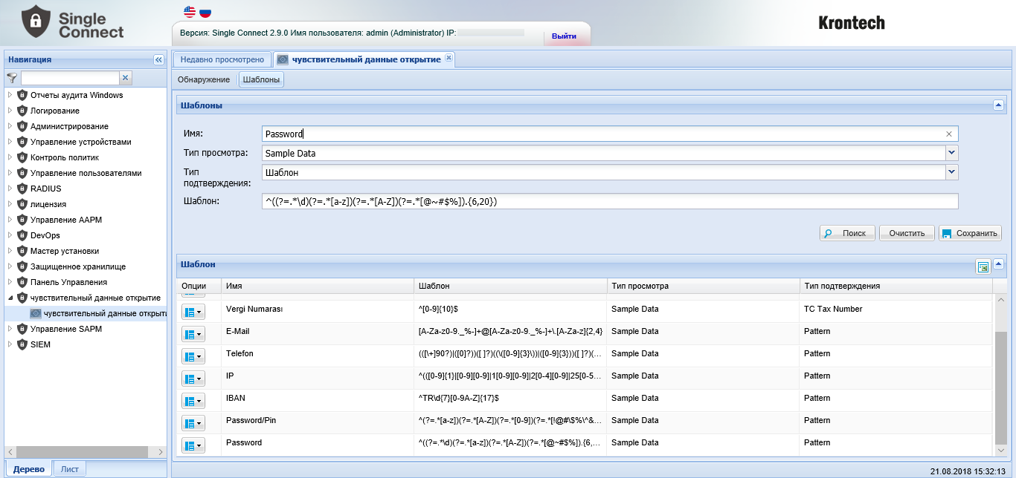Switch to the Шаблоны sub-tab
Viewport: 1016px width, 478px height.
click(262, 79)
